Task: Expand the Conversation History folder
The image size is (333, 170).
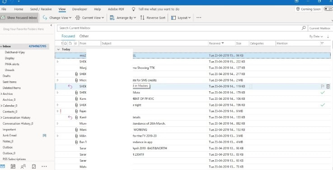Action: (x=1, y=117)
